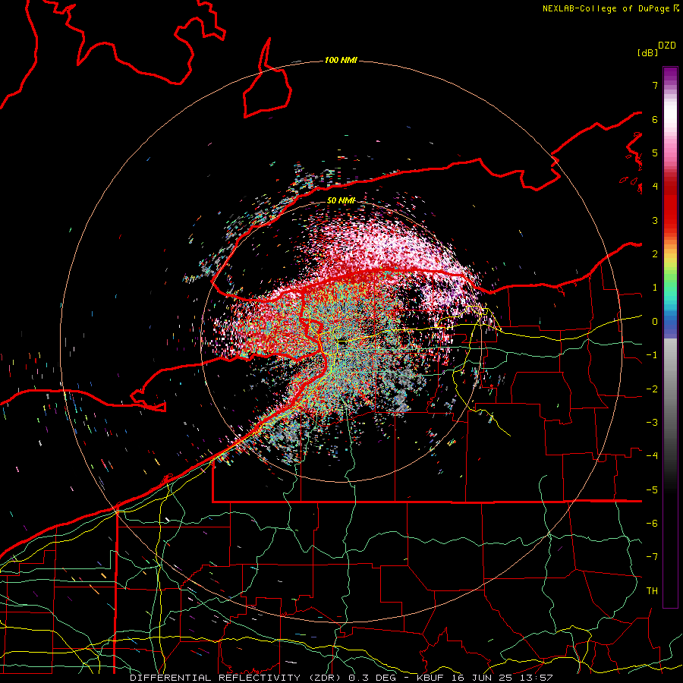Click the 4 value on color scale

tap(655, 187)
